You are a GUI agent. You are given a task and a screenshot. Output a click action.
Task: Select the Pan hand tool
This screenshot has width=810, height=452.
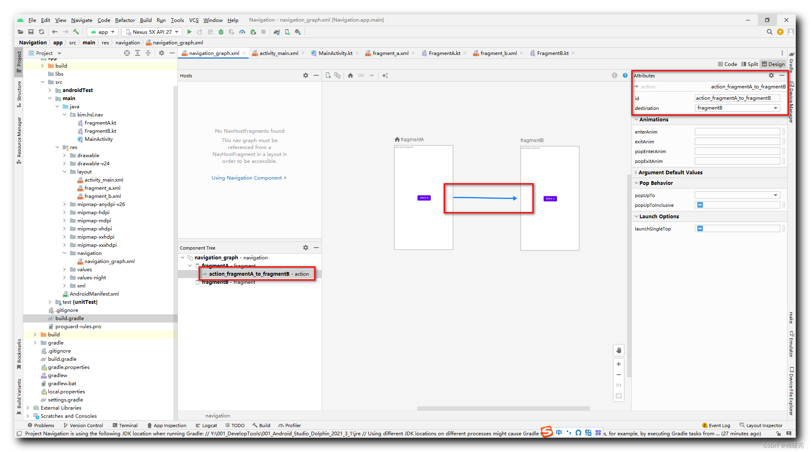pos(619,350)
